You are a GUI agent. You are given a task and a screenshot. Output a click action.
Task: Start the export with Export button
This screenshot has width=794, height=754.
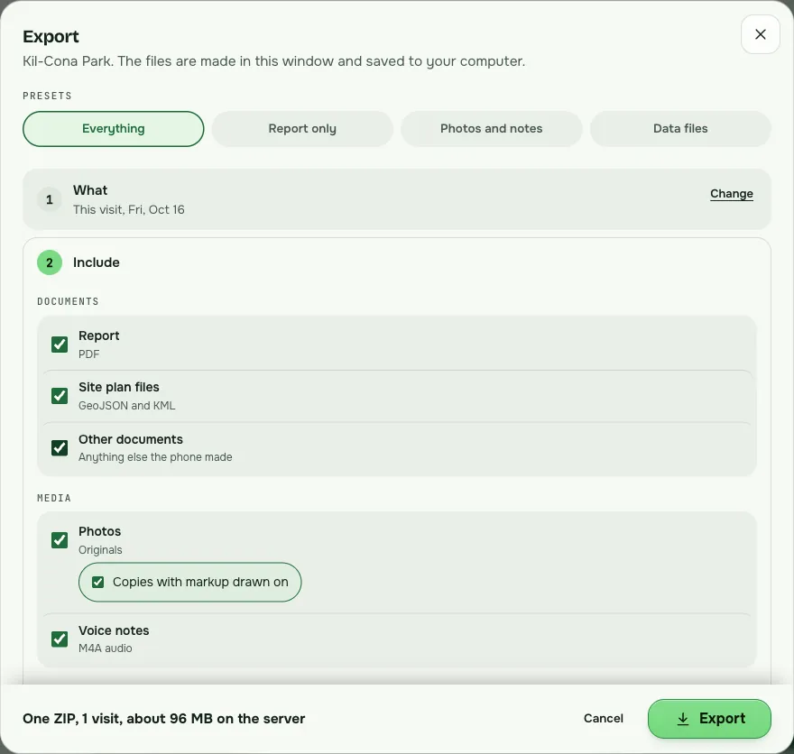coord(709,719)
